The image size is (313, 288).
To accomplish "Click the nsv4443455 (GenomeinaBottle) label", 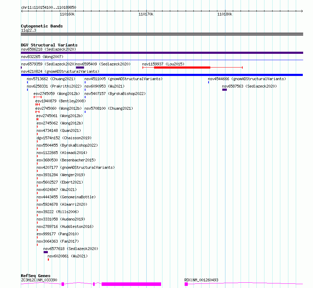I will click(x=66, y=197).
